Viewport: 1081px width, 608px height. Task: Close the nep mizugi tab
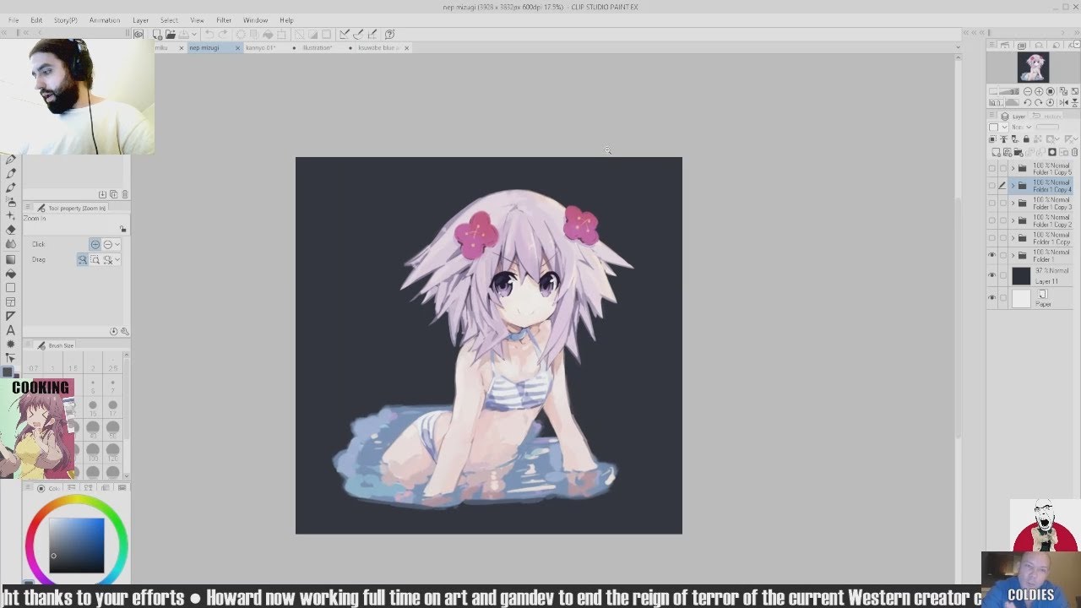pos(237,48)
